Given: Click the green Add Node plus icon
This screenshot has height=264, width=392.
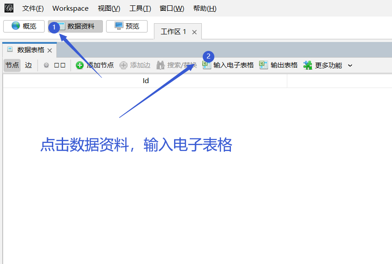Looking at the screenshot, I should pos(79,65).
